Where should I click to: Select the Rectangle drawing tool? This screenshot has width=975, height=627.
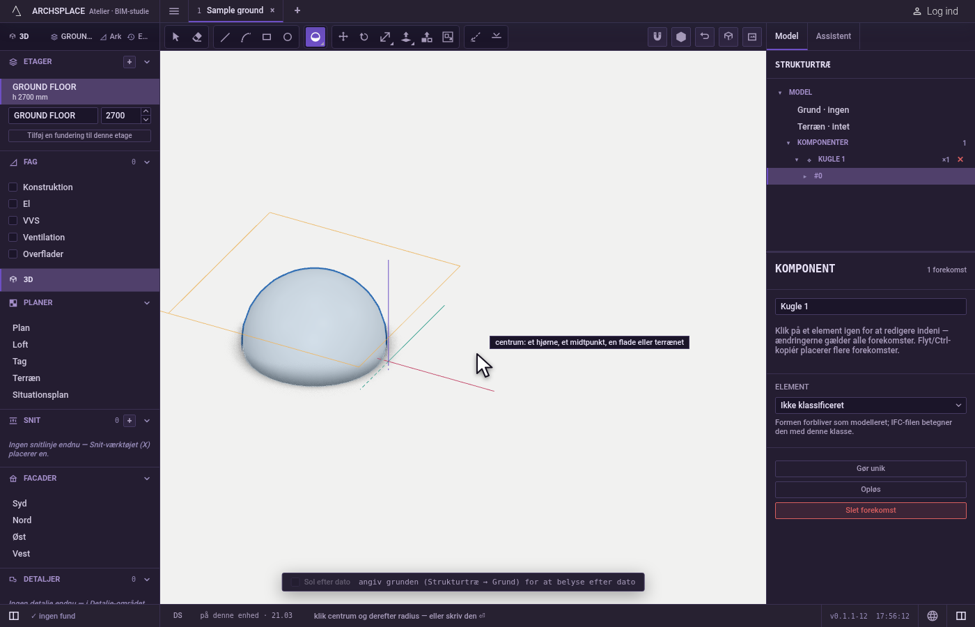(x=267, y=37)
